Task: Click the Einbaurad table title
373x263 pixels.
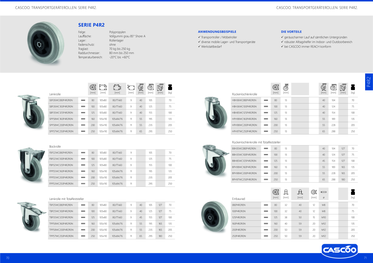Action: (239, 199)
